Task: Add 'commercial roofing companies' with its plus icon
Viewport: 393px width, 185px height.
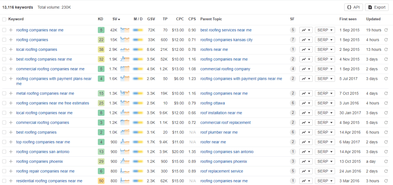Action: coord(11,123)
